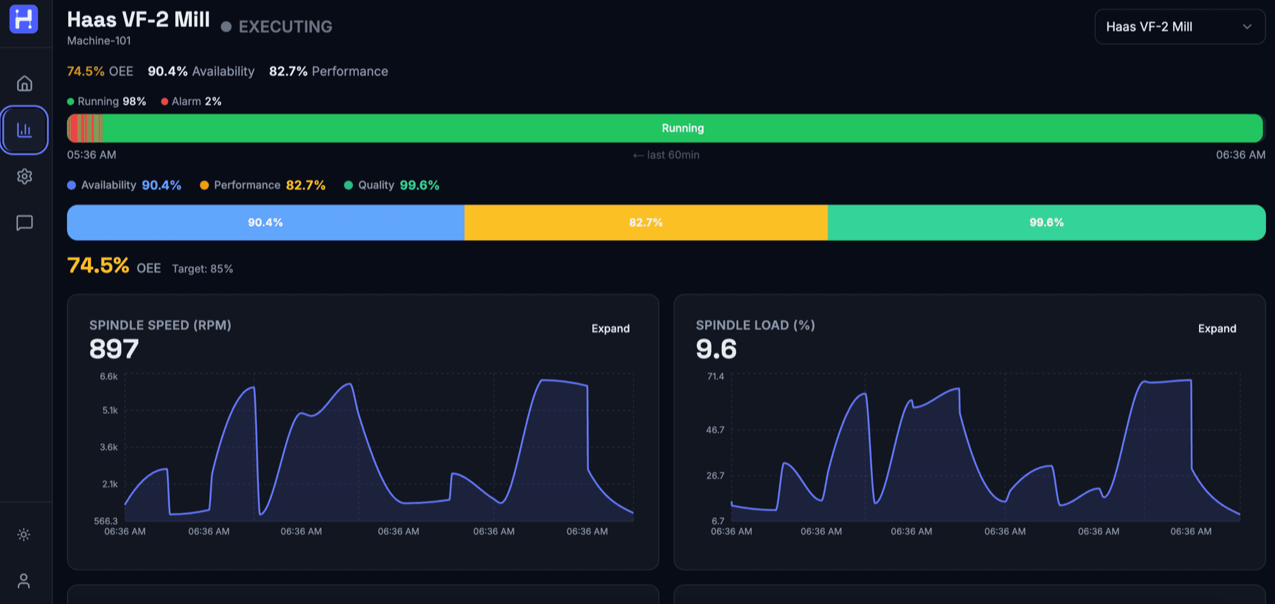This screenshot has height=604, width=1275.
Task: Click the last 60min label
Action: [x=666, y=155]
